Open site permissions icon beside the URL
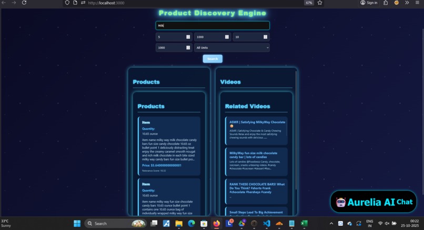 coord(83,3)
